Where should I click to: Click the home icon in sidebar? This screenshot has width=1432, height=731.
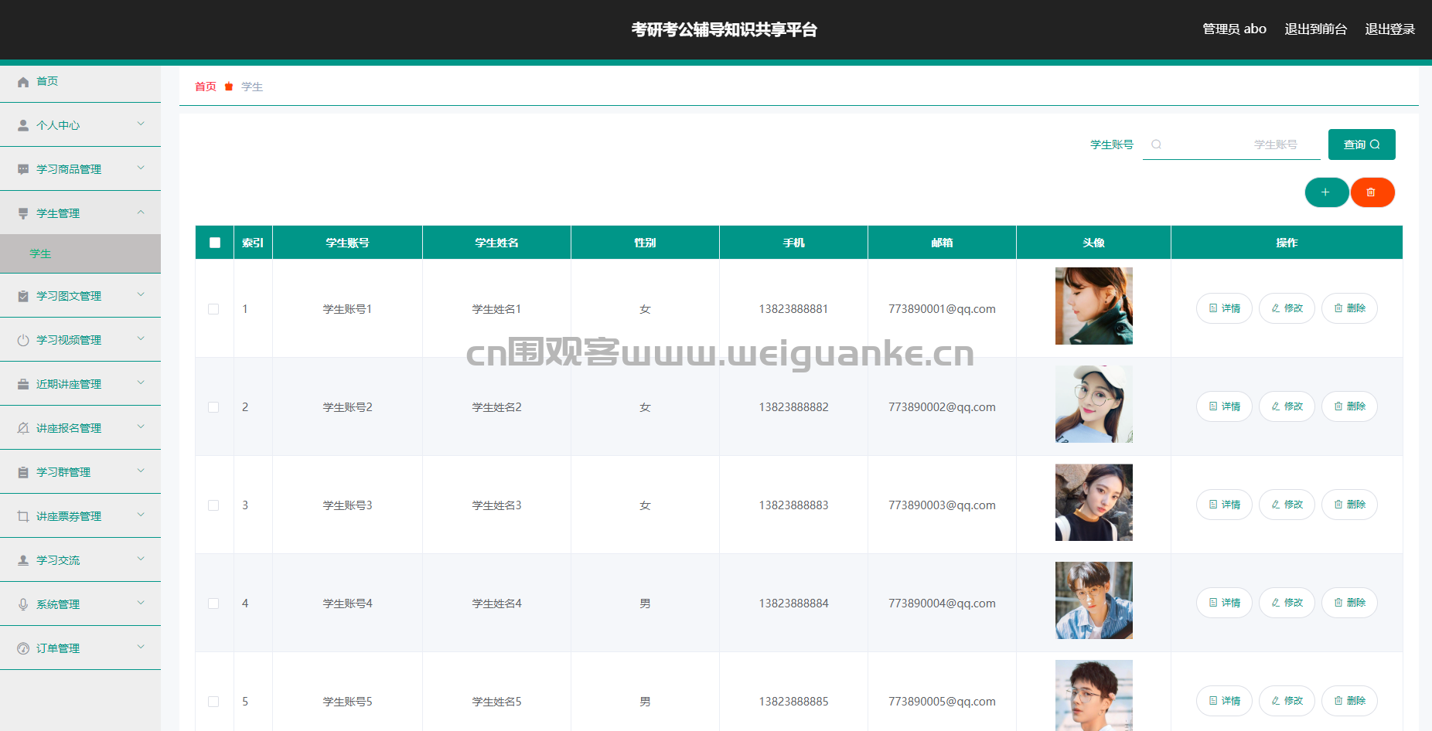[x=23, y=82]
